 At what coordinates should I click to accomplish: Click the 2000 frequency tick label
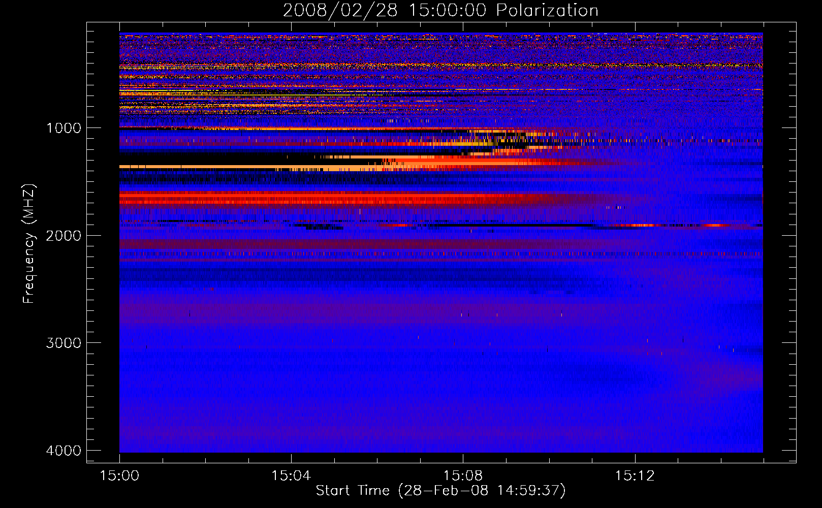pos(64,236)
